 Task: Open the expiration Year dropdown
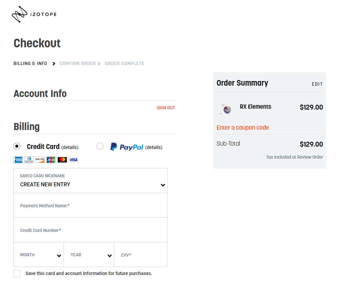[89, 255]
